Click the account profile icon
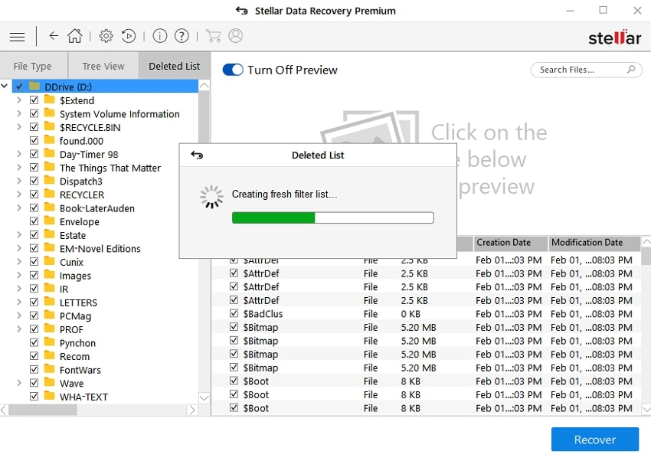The width and height of the screenshot is (651, 461). 236,35
